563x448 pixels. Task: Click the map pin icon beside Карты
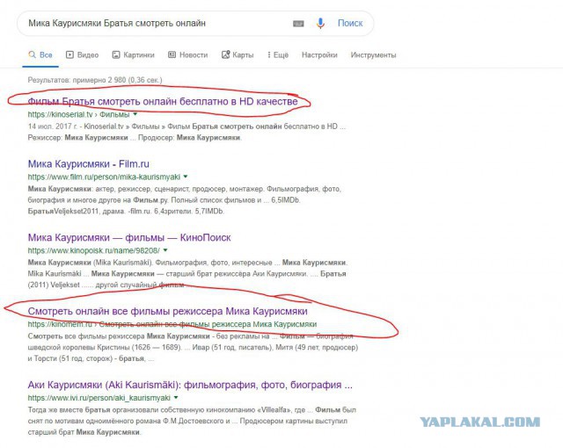pyautogui.click(x=225, y=54)
